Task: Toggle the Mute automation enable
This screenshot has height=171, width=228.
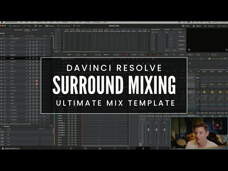Action: click(x=134, y=55)
